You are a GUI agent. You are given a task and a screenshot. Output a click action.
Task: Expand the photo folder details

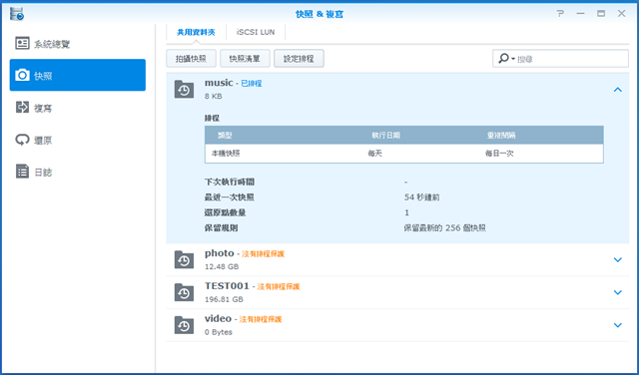click(617, 259)
